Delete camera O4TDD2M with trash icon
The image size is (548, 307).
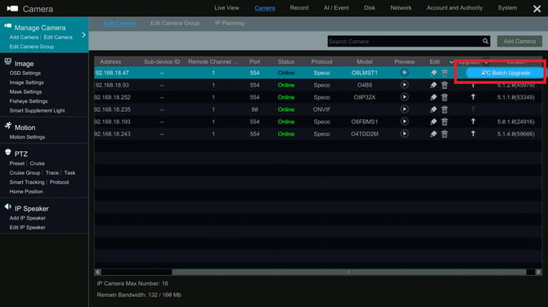point(445,134)
